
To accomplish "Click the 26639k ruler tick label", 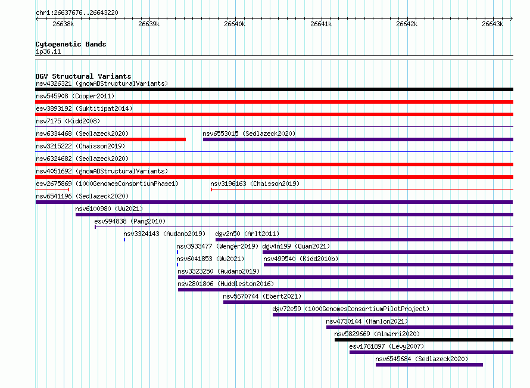I will (x=149, y=24).
